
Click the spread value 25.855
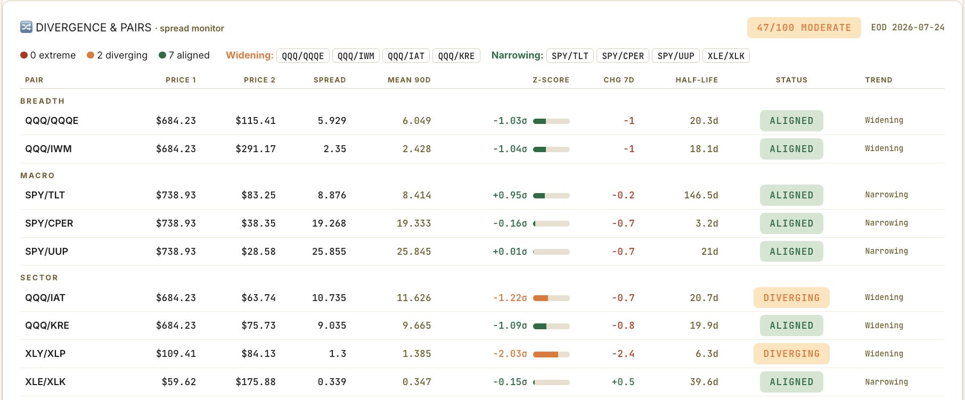329,252
